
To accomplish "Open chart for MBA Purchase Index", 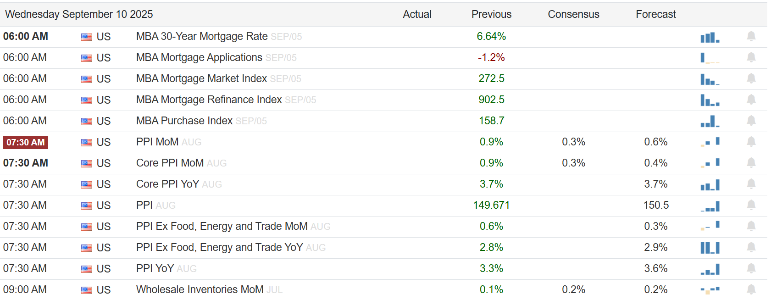I will [x=710, y=121].
